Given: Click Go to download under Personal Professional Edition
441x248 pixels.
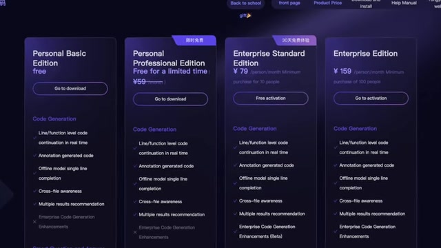Looking at the screenshot, I should 170,99.
